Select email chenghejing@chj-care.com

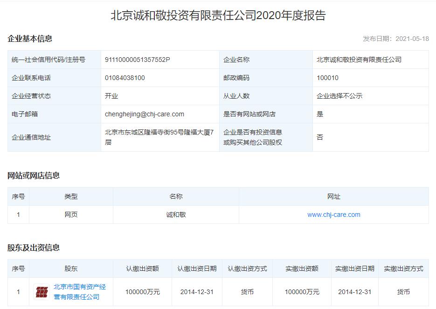tap(144, 114)
